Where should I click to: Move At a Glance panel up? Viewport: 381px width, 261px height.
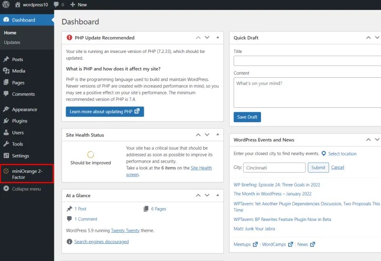point(198,195)
